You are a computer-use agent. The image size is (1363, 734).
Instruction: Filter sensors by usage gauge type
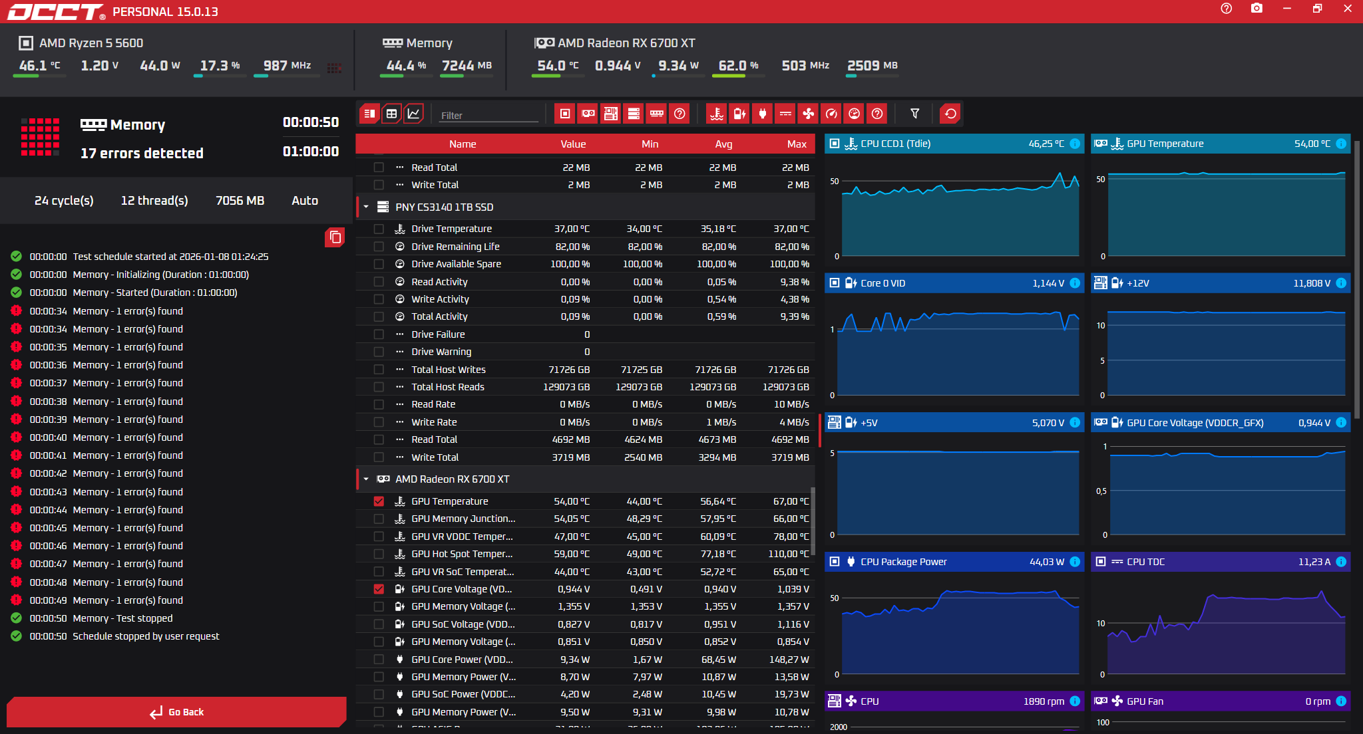pos(831,114)
